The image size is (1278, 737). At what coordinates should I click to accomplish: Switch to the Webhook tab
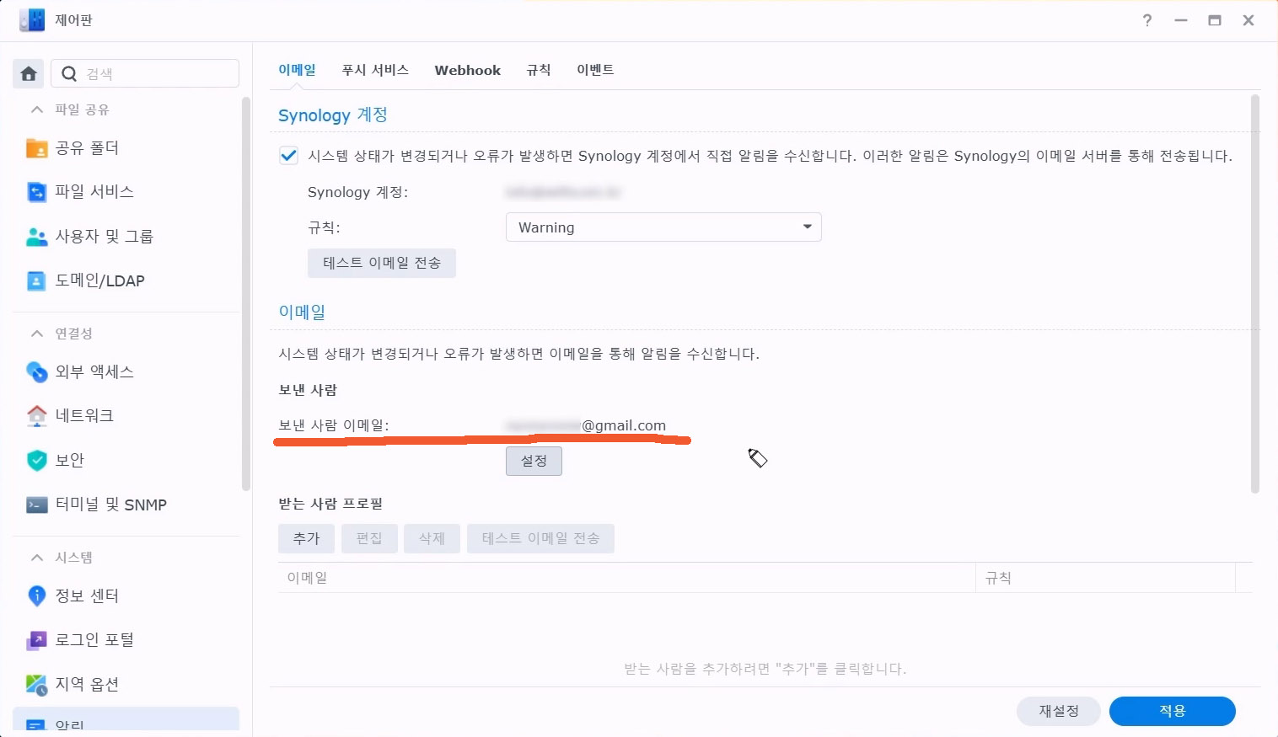click(467, 70)
